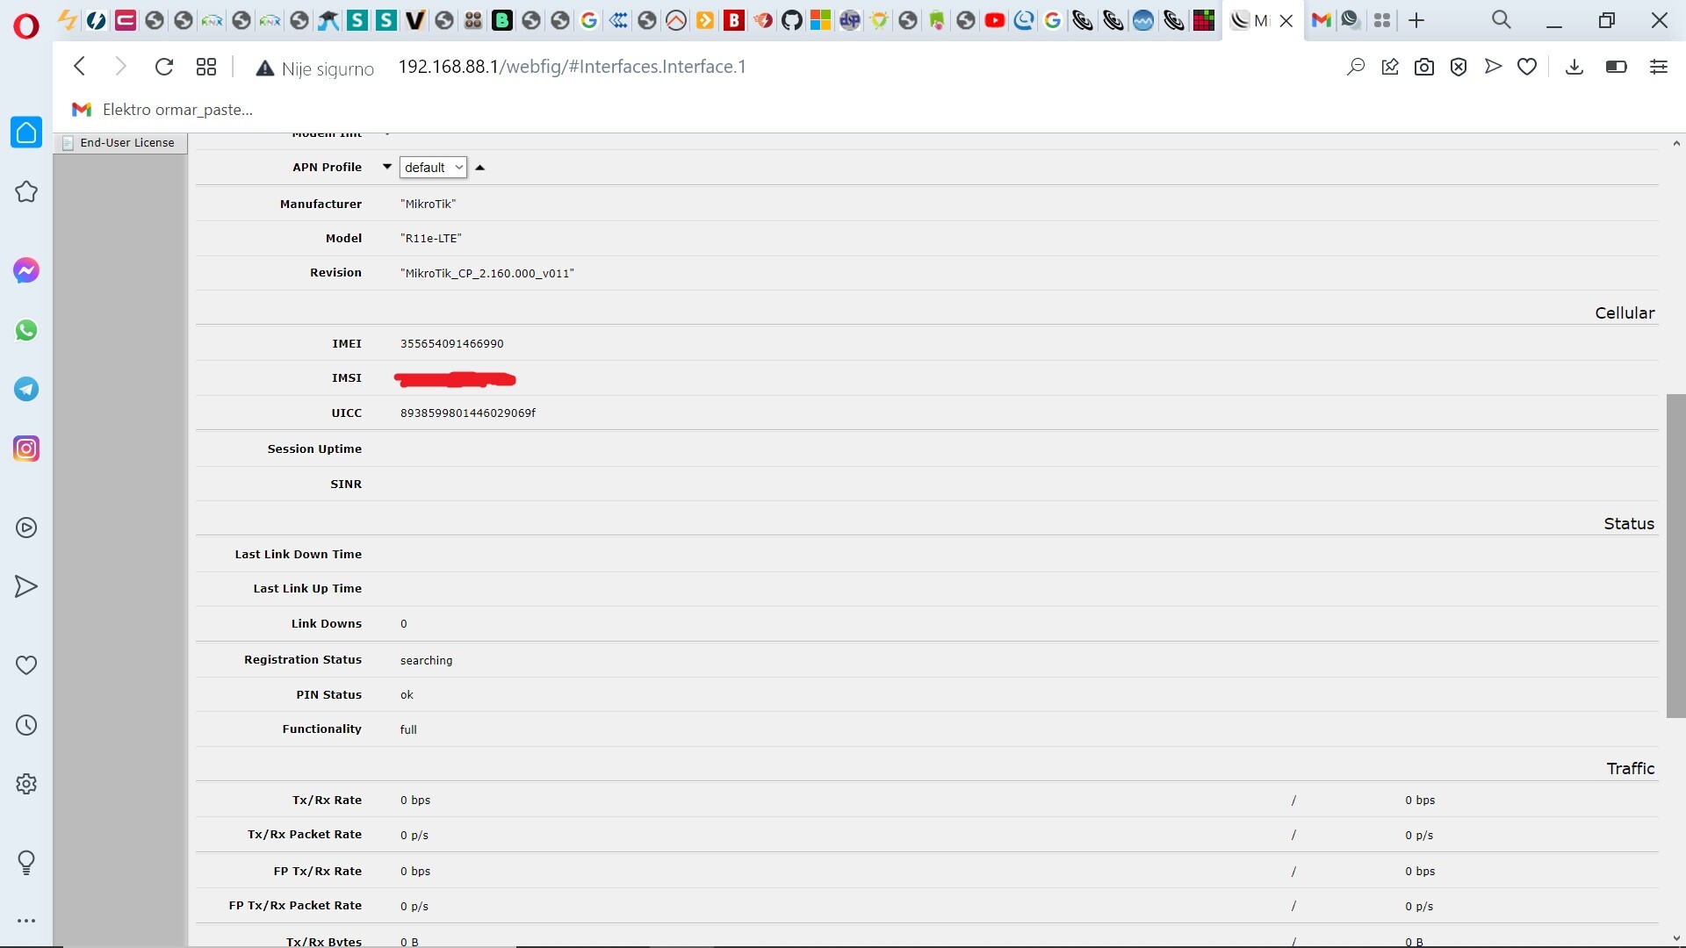
Task: Click the Nije sigurno security warning
Action: point(314,68)
